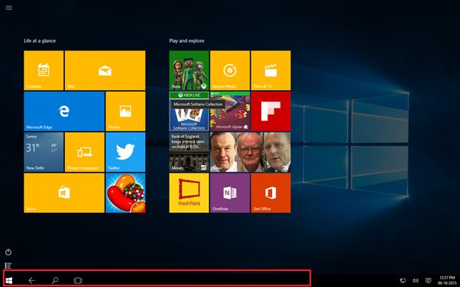Click the Get Office tile
The width and height of the screenshot is (460, 287).
point(270,193)
